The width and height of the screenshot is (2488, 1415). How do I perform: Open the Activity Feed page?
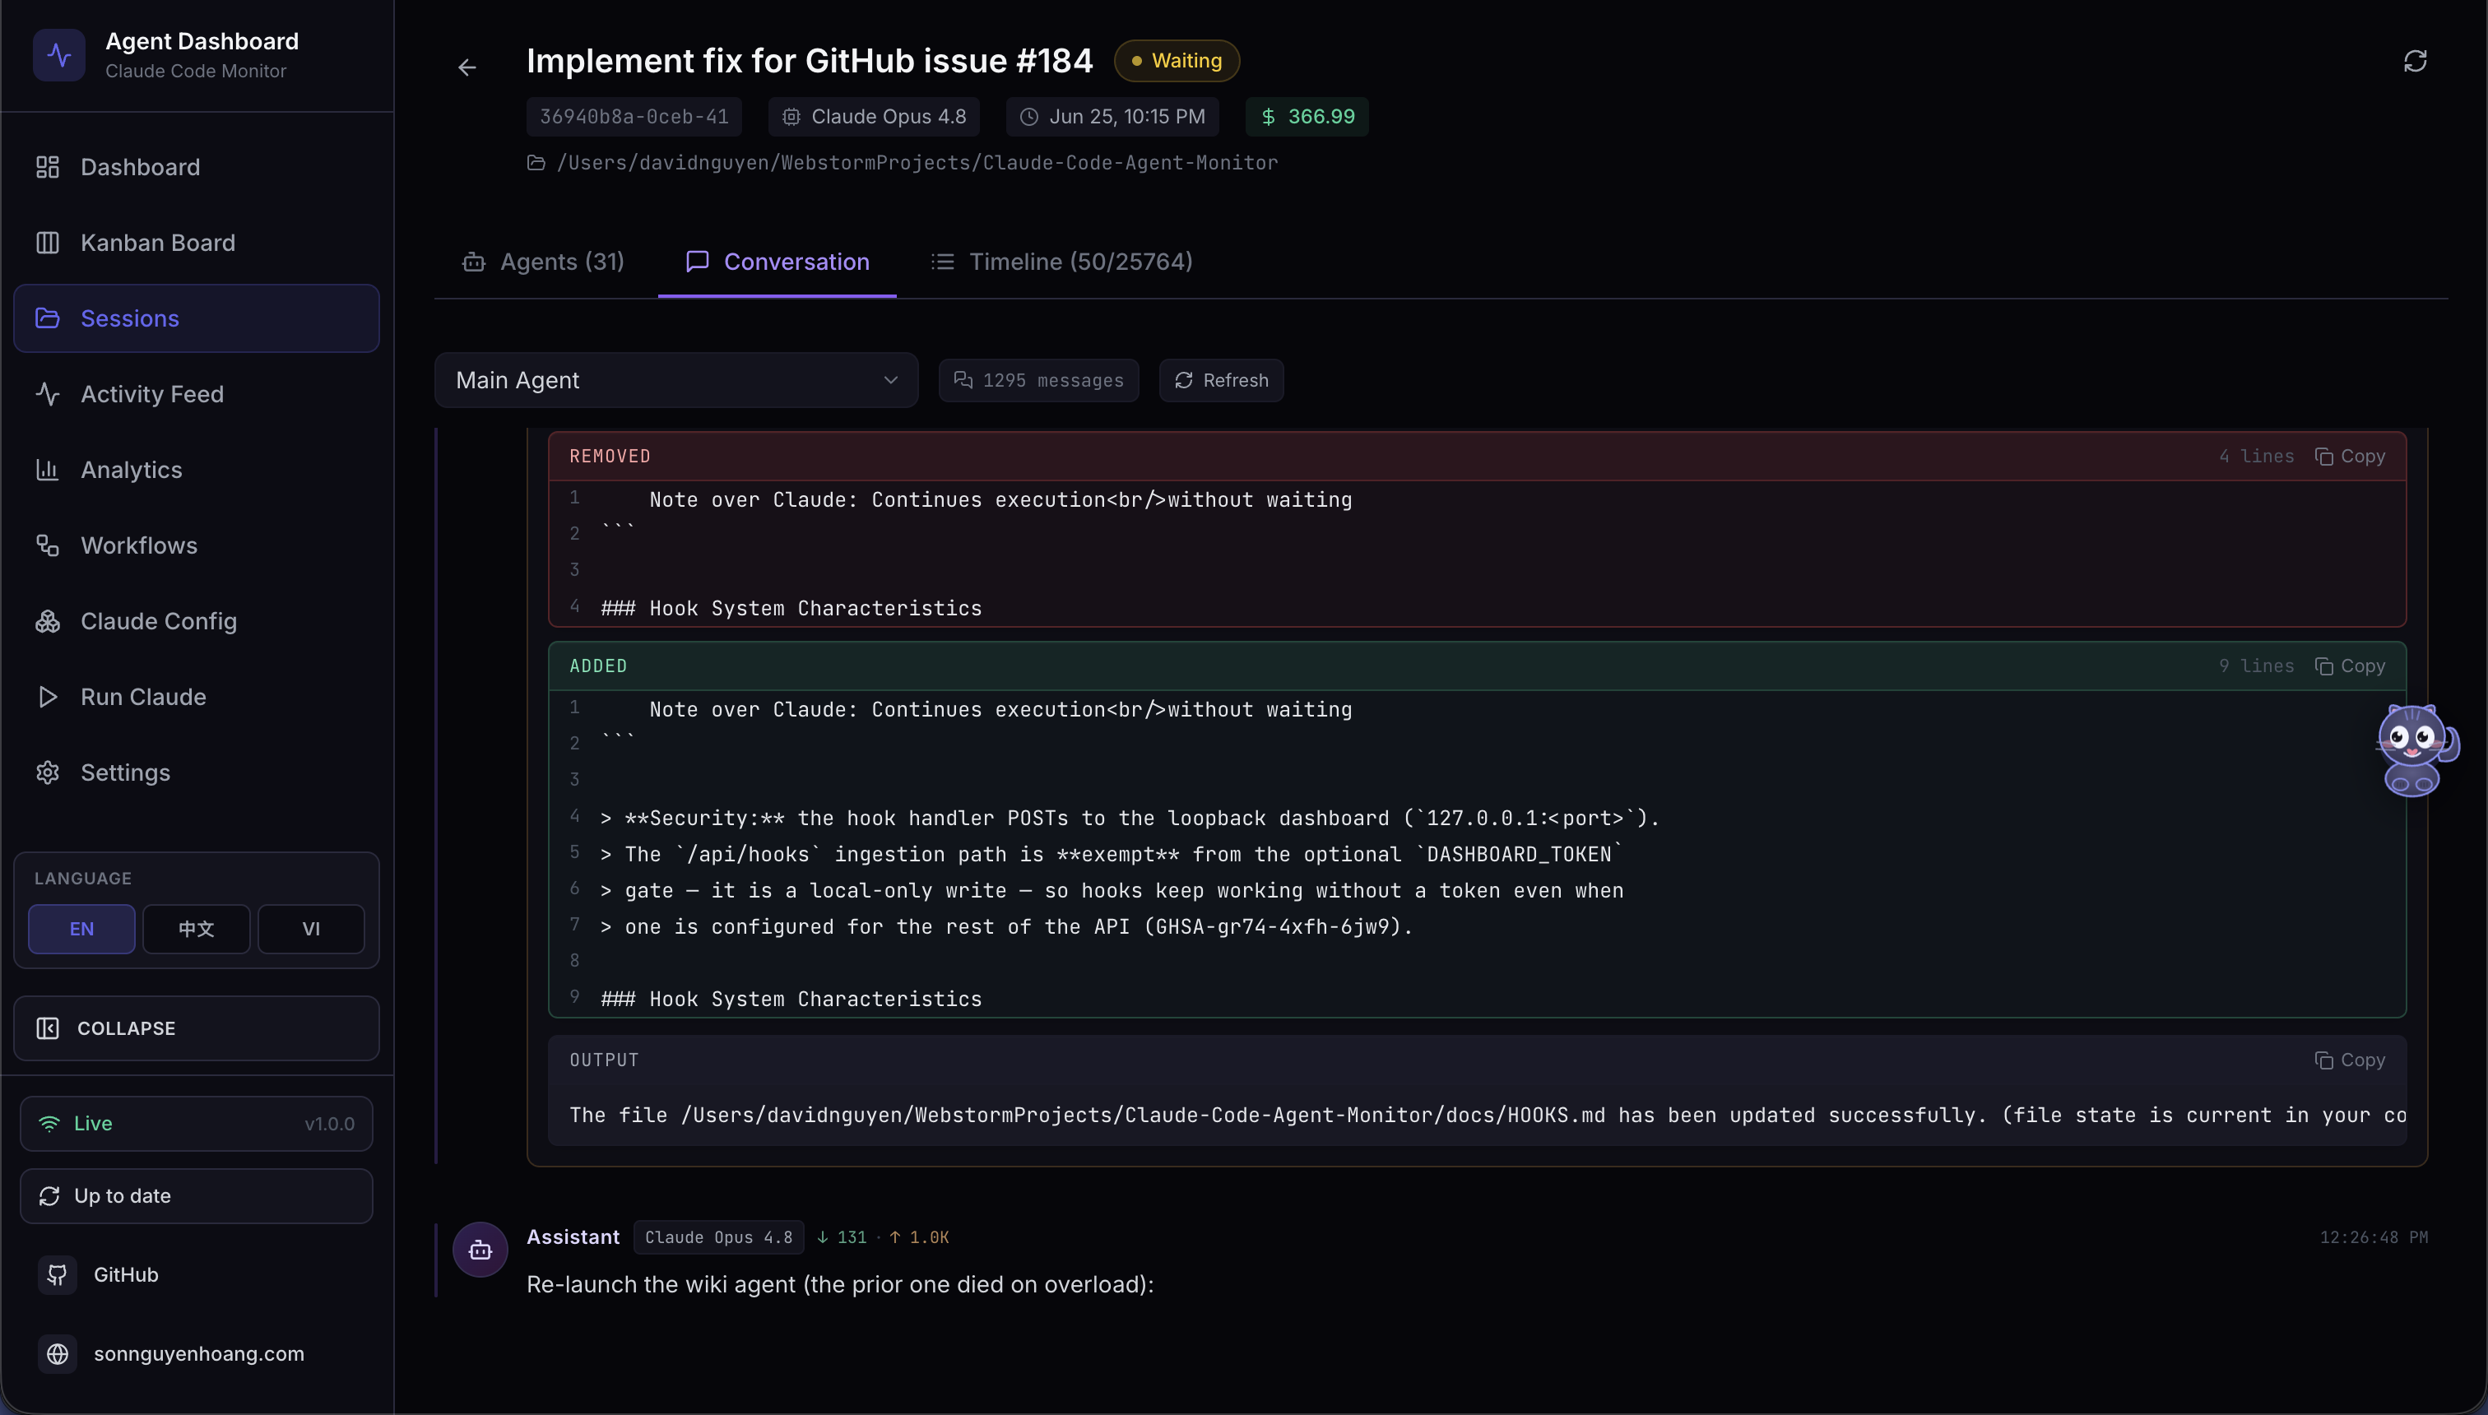point(197,395)
